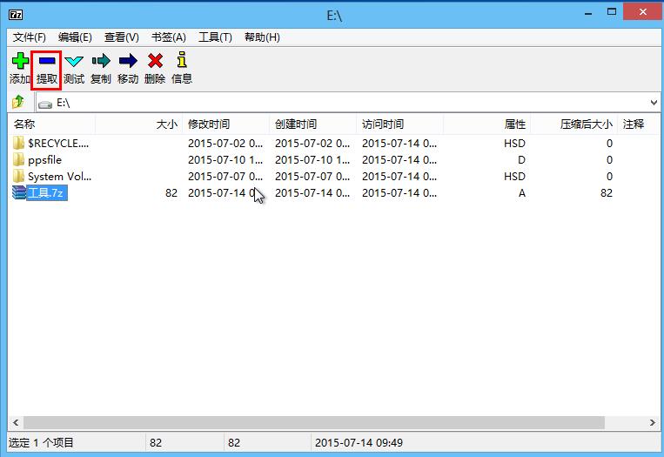The width and height of the screenshot is (664, 457).
Task: Select the System Vol... folder icon
Action: (x=18, y=176)
